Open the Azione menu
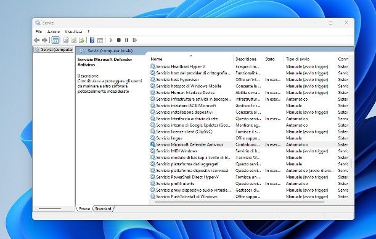 pyautogui.click(x=54, y=31)
